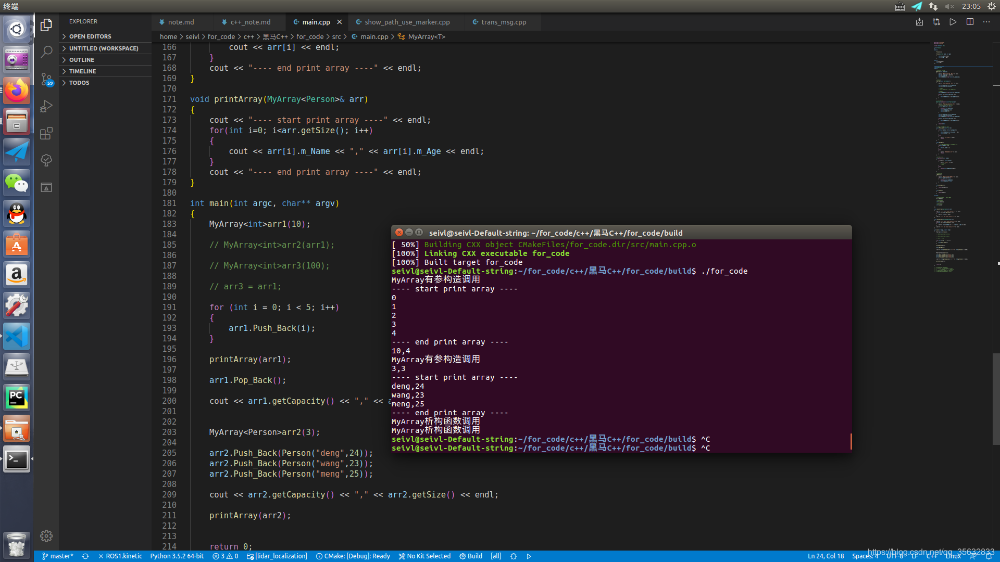Open Source Control view with 59 badge
This screenshot has height=562, width=1000.
(x=46, y=79)
